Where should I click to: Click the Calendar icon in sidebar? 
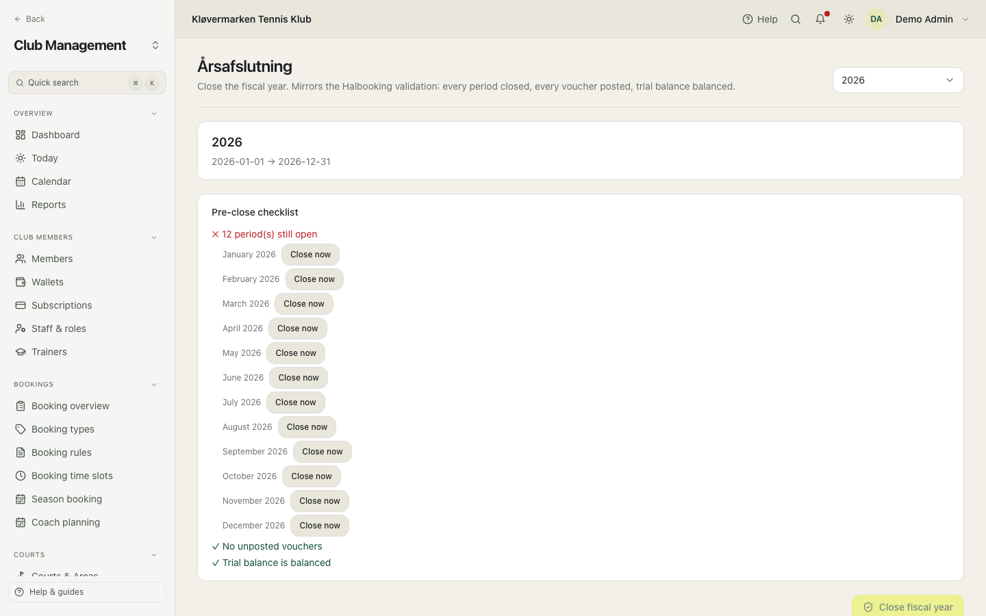click(21, 181)
